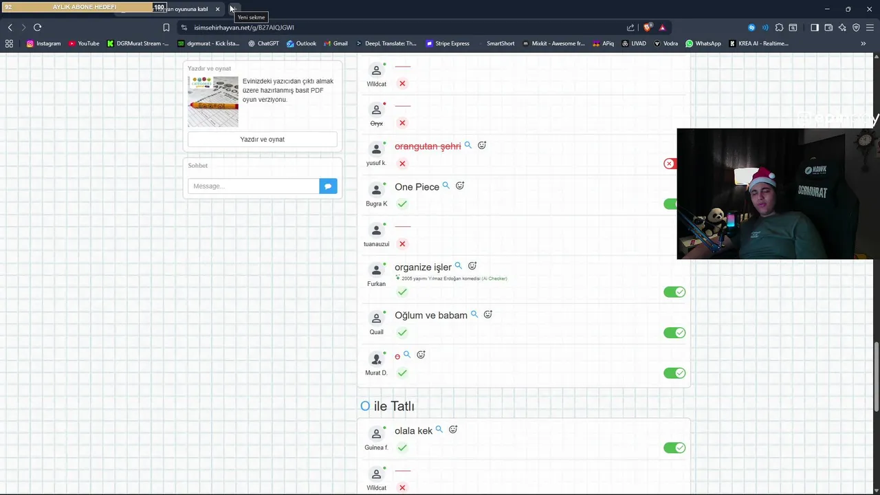Open "KREA AI" bookmark
The height and width of the screenshot is (495, 880).
[758, 43]
